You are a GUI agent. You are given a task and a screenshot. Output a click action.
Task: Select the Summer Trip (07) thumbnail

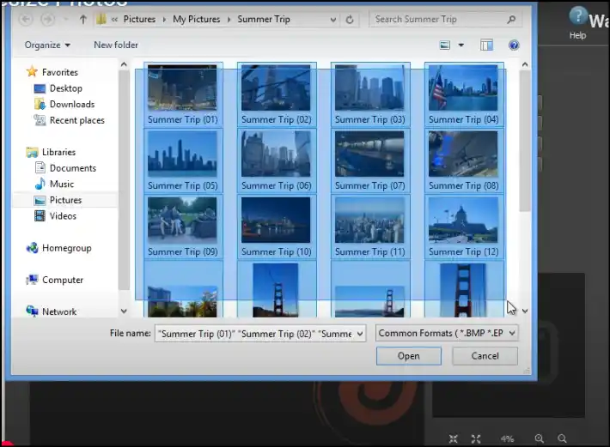coord(370,160)
